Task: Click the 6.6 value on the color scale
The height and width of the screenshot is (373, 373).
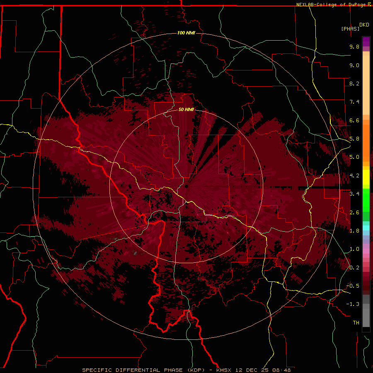Action: pos(354,120)
